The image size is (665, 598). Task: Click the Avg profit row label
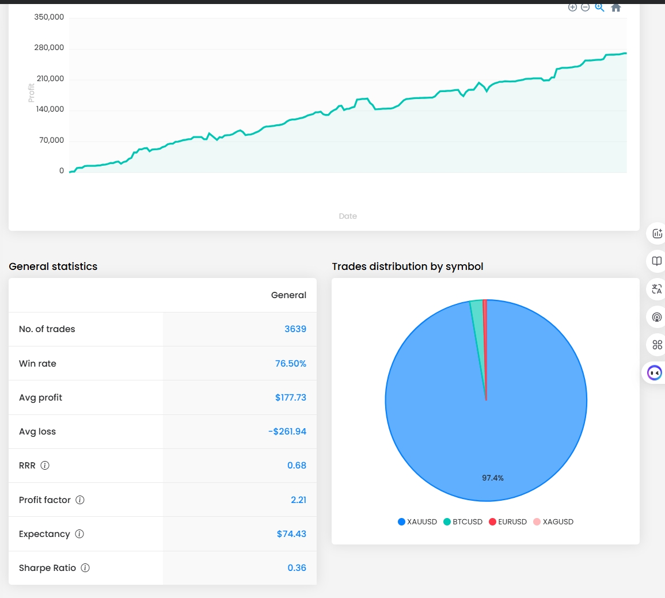point(40,398)
